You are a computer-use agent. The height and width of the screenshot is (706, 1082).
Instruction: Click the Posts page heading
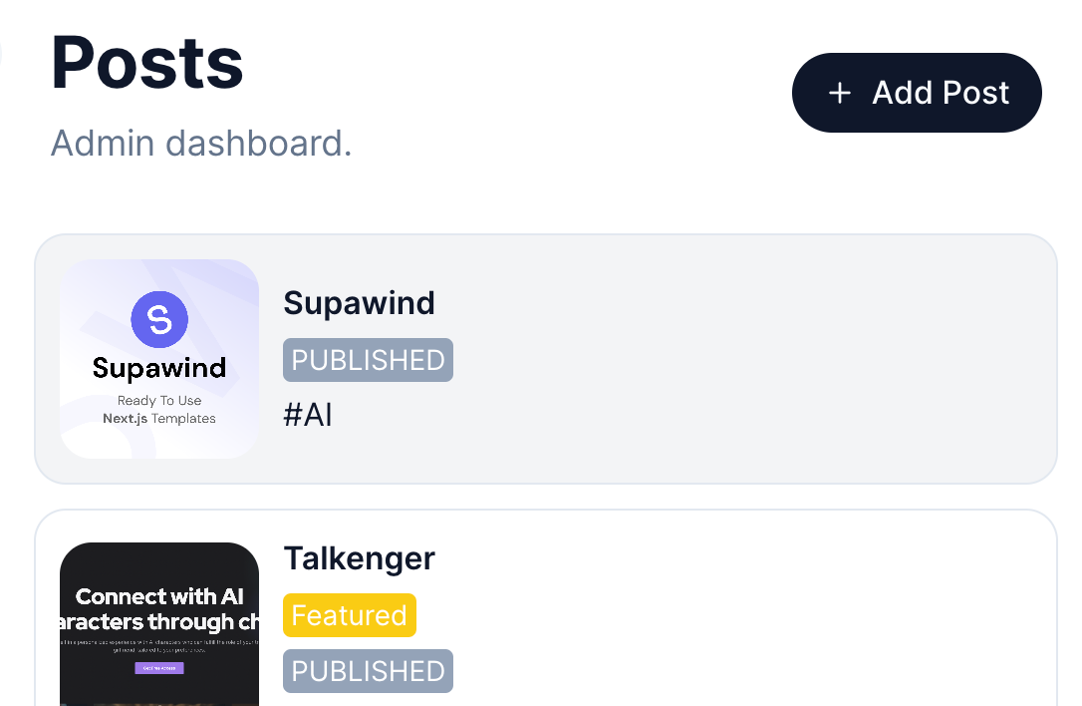tap(146, 62)
